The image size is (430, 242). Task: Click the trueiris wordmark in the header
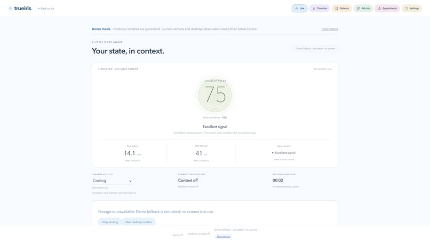pyautogui.click(x=23, y=8)
